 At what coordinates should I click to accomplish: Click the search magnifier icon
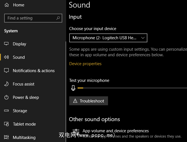click(58, 18)
